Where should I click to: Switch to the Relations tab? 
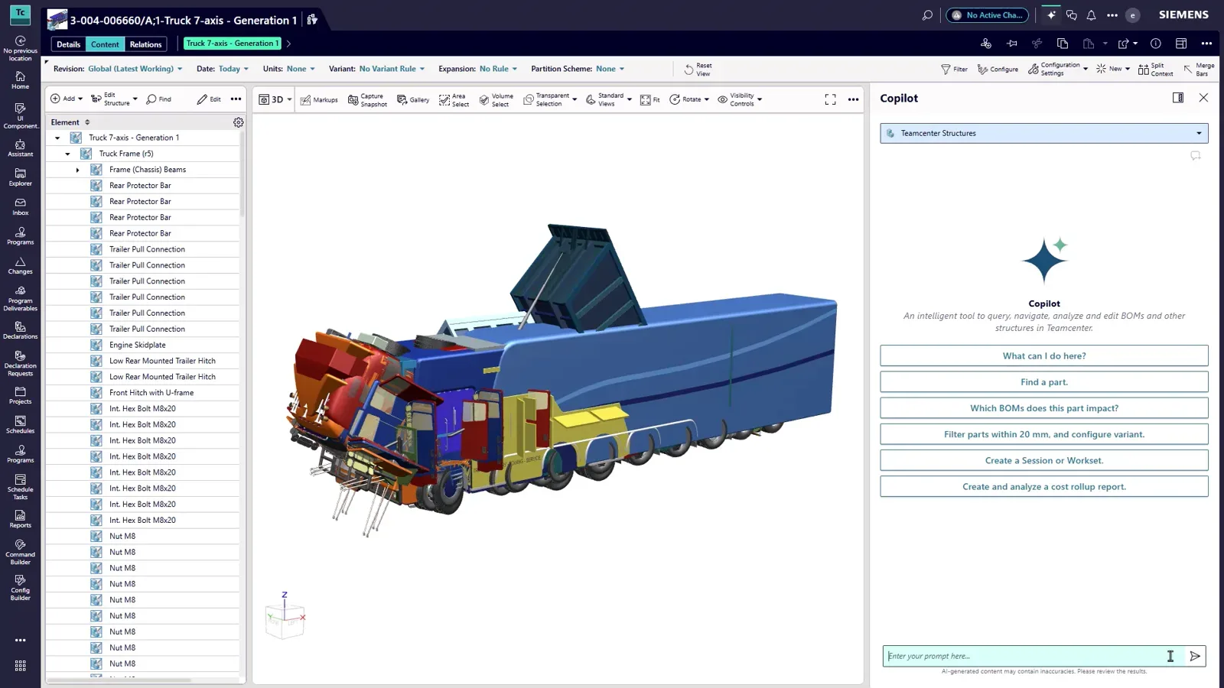(145, 44)
